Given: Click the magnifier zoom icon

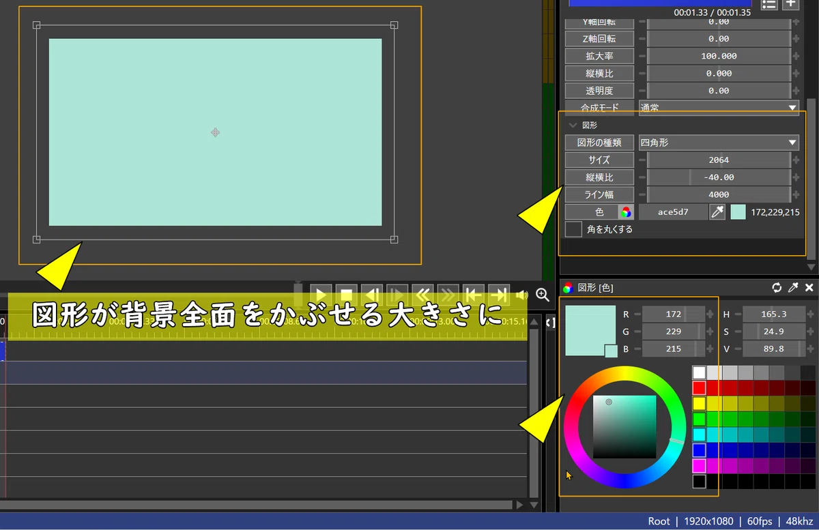Looking at the screenshot, I should click(543, 295).
